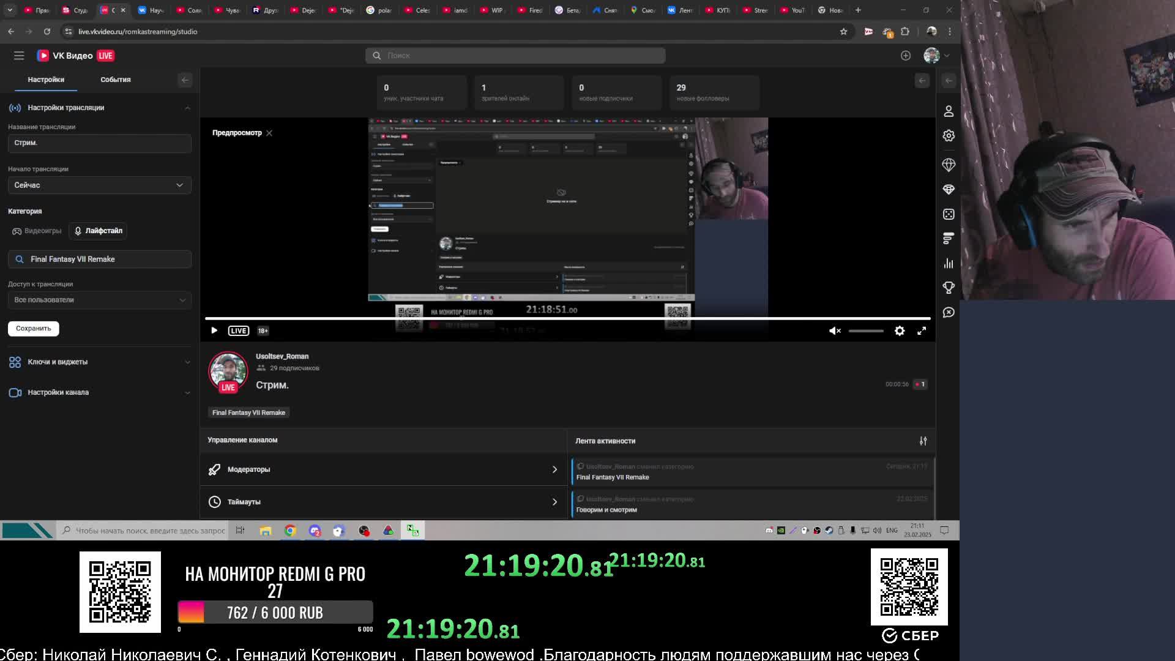Screen dimensions: 1175x661
Task: Switch to the События tab
Action: click(x=115, y=80)
